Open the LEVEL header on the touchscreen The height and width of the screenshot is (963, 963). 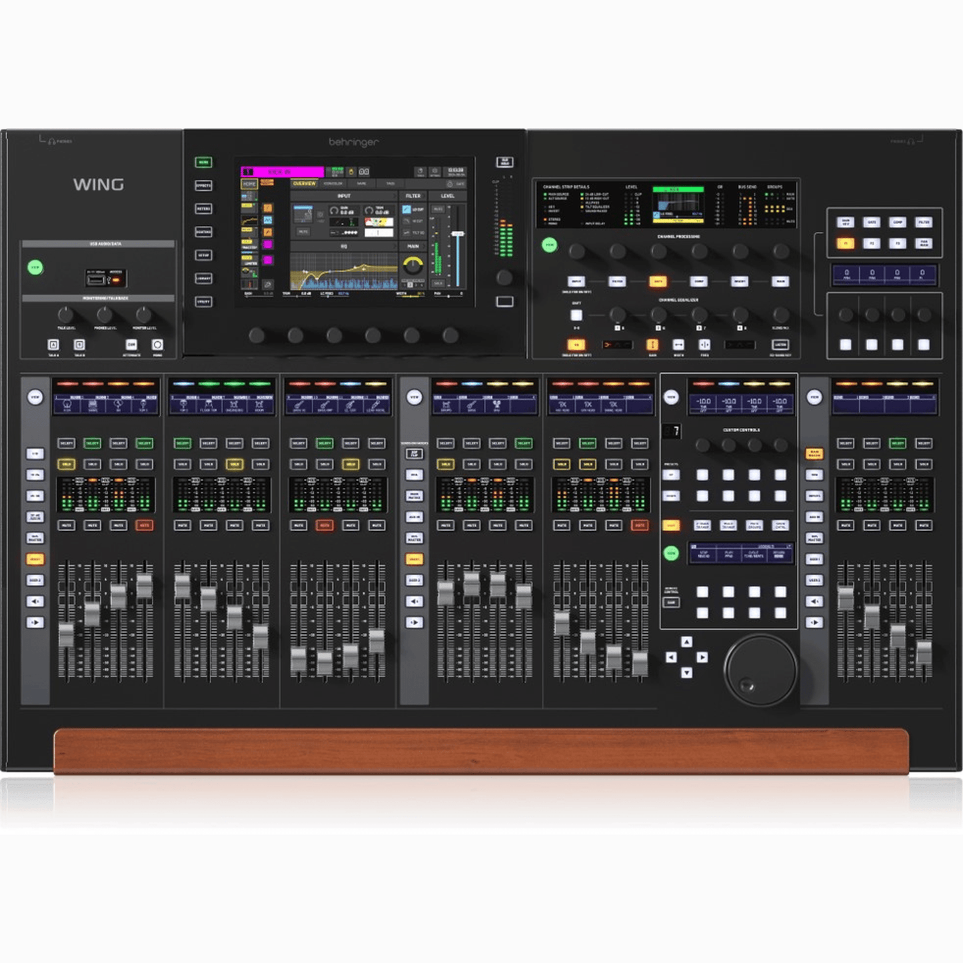(x=447, y=196)
